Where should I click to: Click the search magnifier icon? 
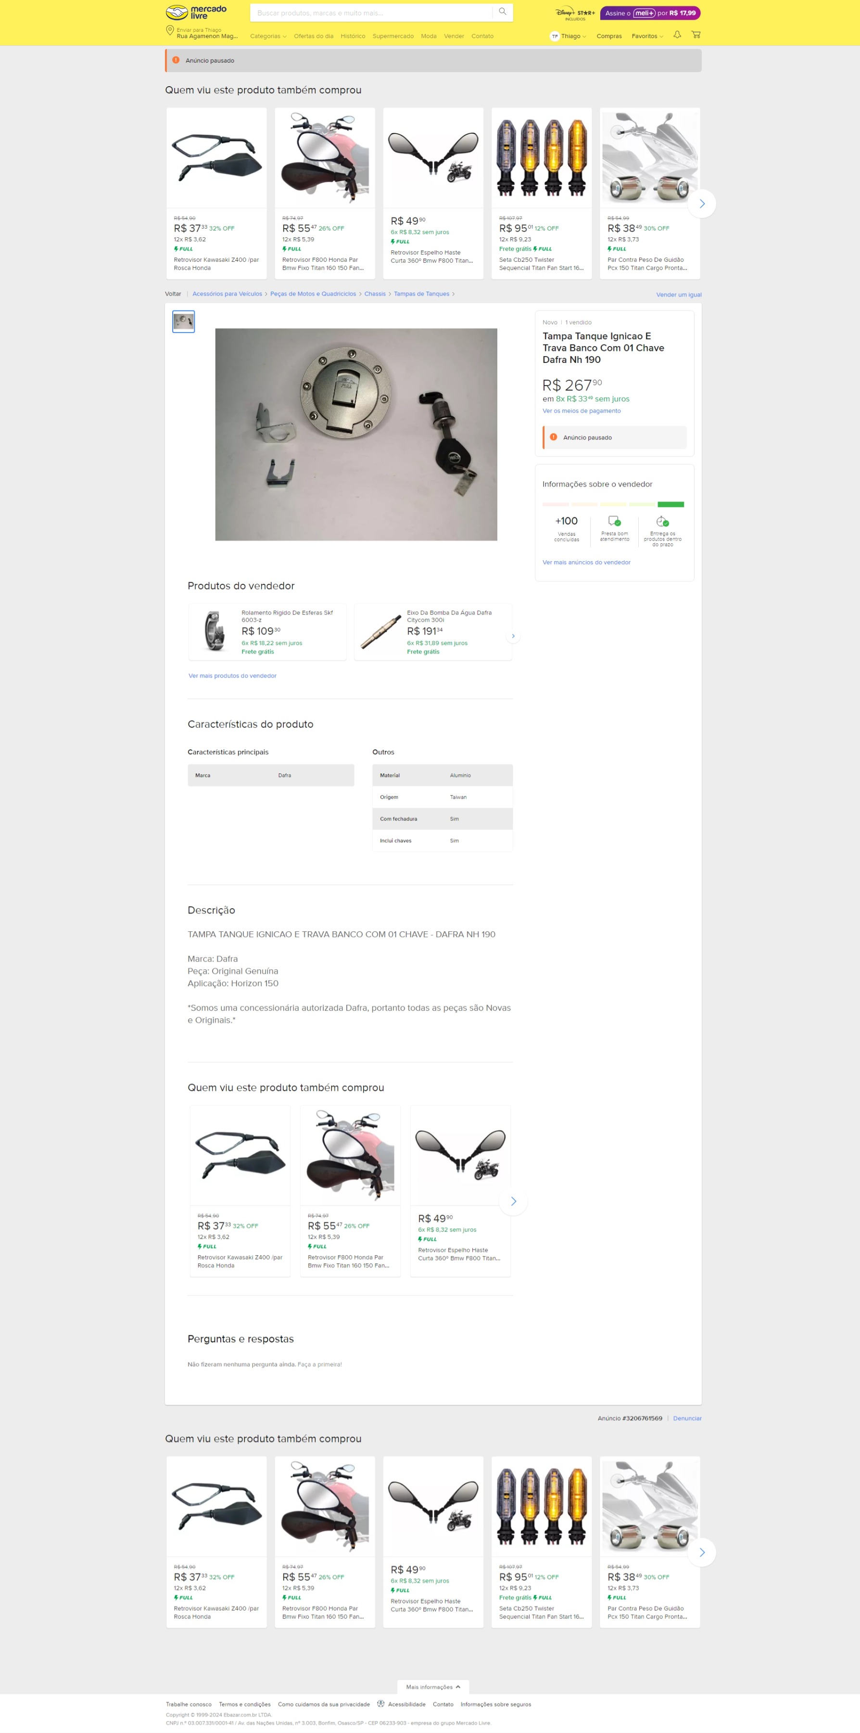click(502, 12)
